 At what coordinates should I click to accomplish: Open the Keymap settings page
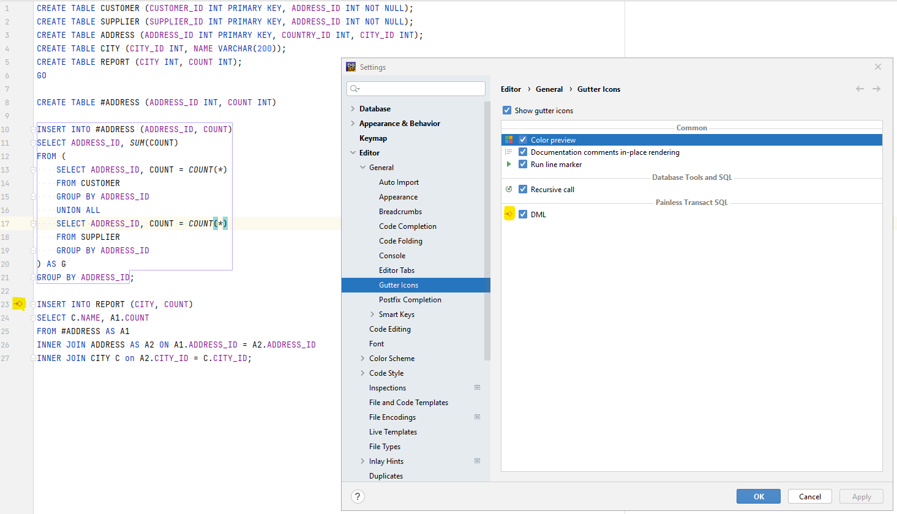[x=373, y=138]
